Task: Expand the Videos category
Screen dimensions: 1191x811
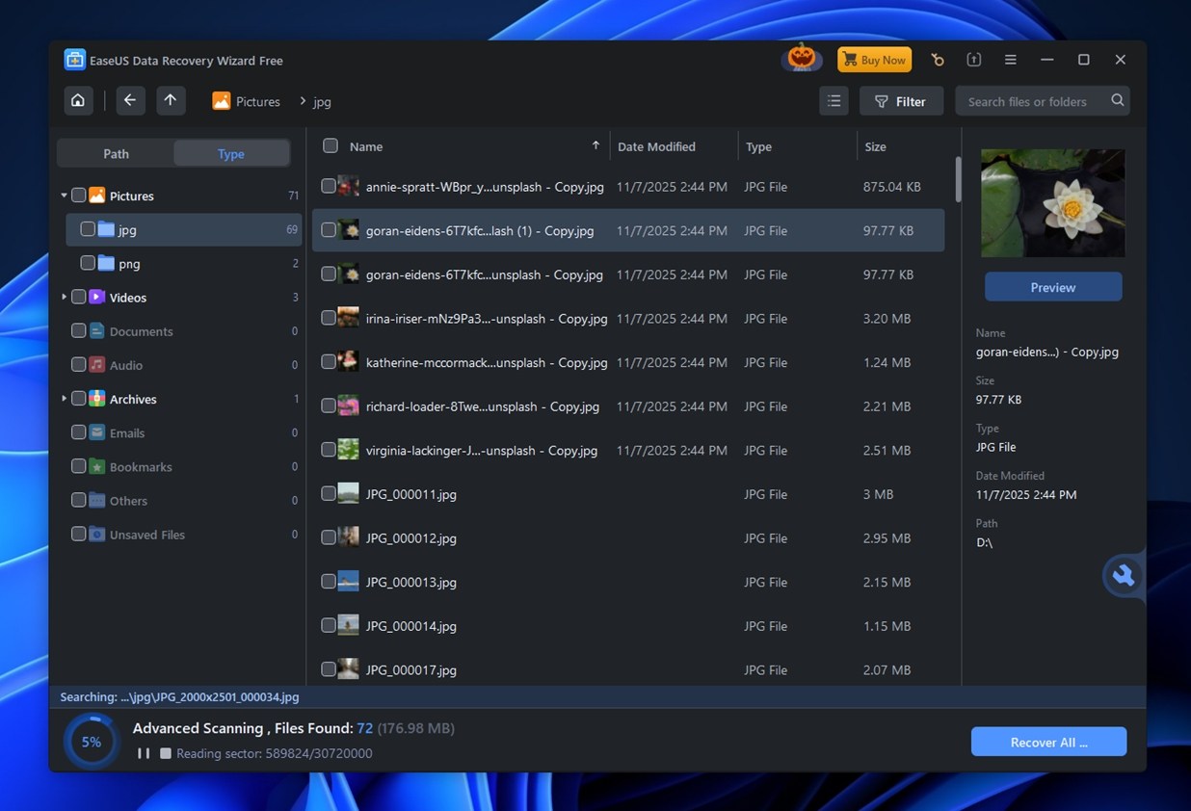Action: 64,297
